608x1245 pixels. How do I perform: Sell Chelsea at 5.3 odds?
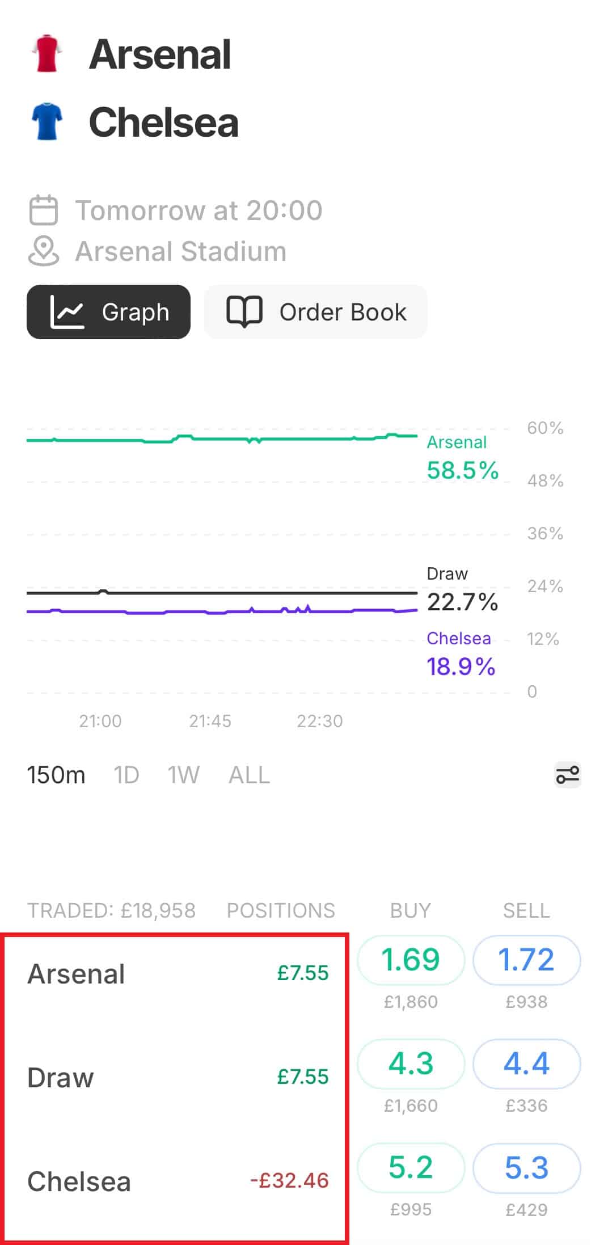(526, 1167)
